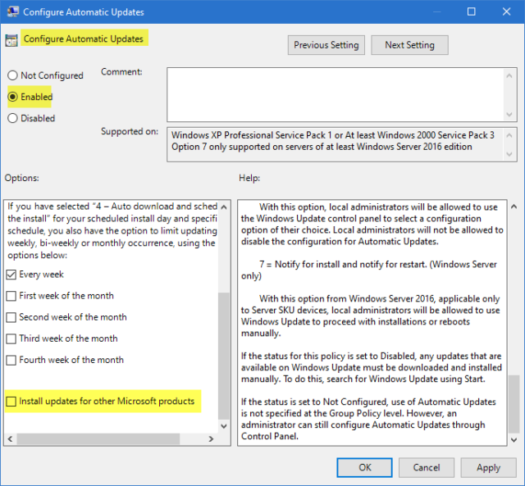Check Second week of the month
The height and width of the screenshot is (486, 525).
point(11,317)
